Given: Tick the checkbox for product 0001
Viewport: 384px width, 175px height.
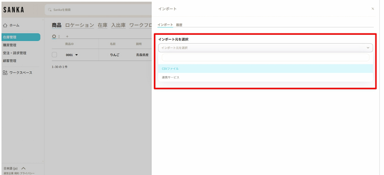Looking at the screenshot, I should 55,55.
